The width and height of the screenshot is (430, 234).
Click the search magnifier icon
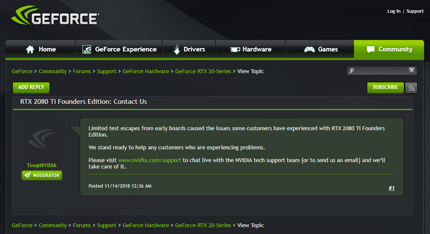[352, 71]
